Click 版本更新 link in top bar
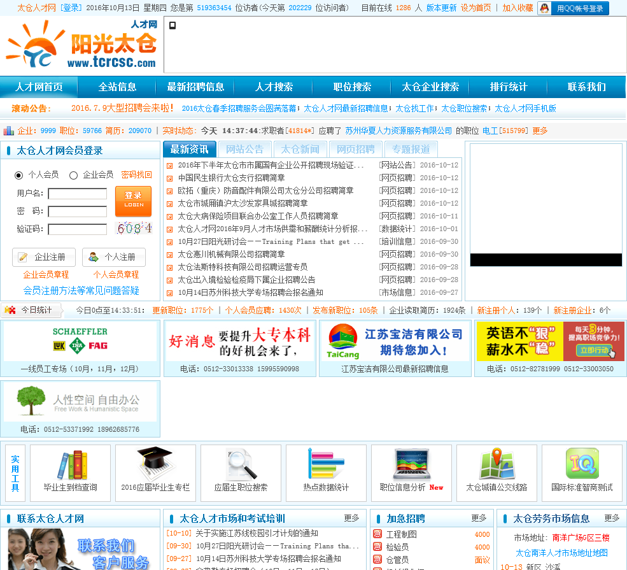 pos(441,8)
